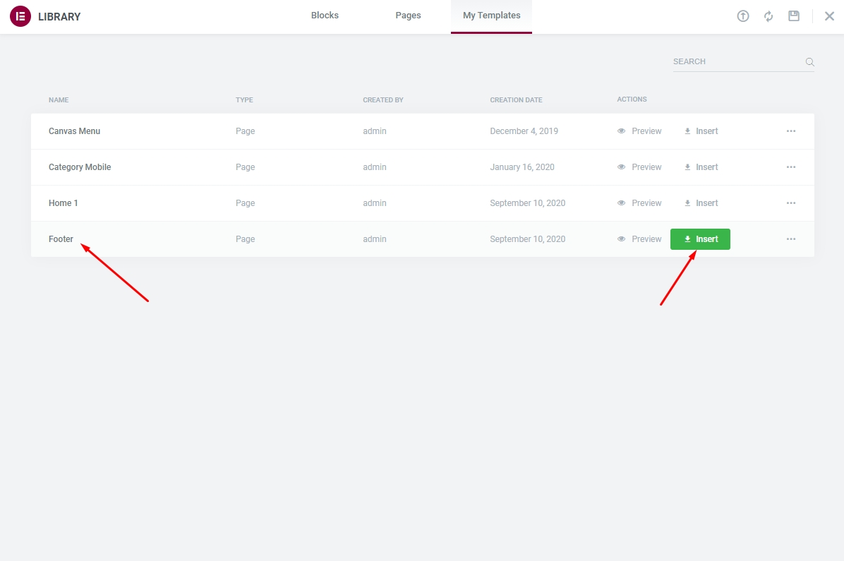Preview the Footer template

(x=639, y=239)
